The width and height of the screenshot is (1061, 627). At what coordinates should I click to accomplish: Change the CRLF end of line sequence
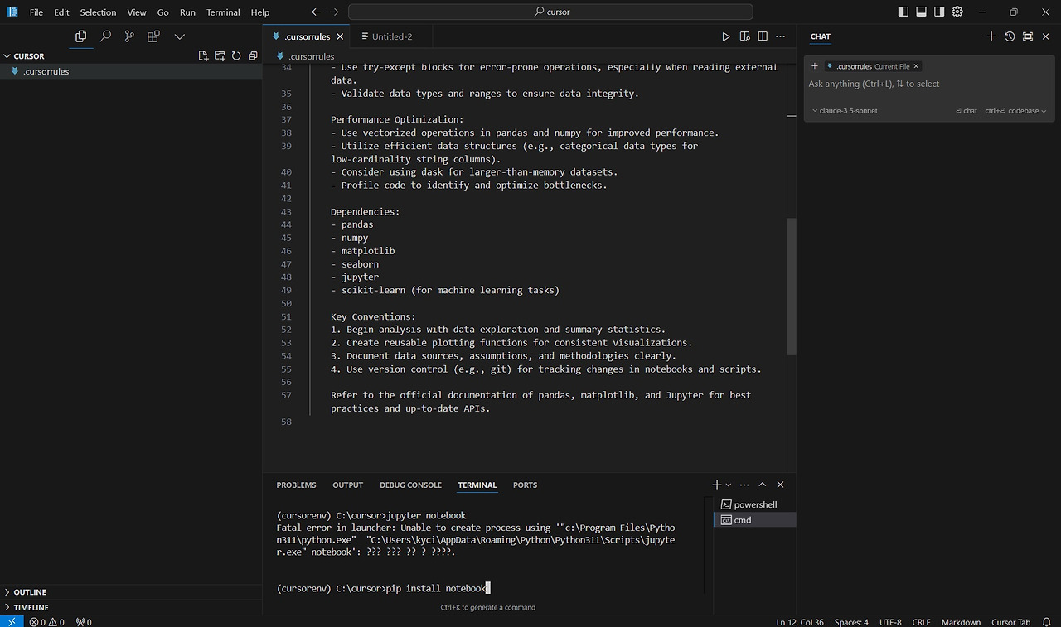921,622
